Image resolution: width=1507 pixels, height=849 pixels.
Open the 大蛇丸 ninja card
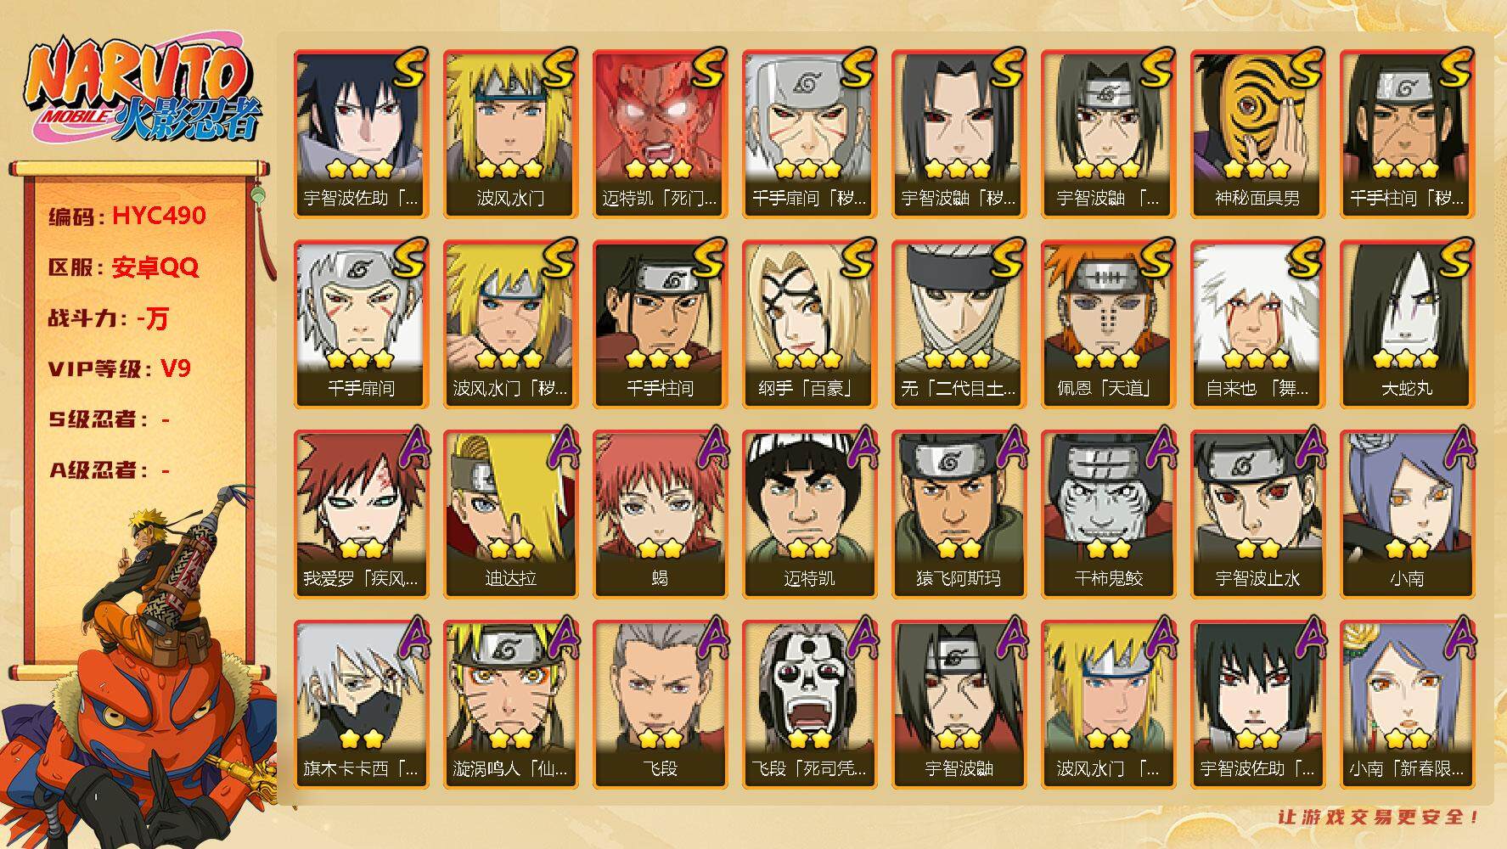pos(1407,324)
